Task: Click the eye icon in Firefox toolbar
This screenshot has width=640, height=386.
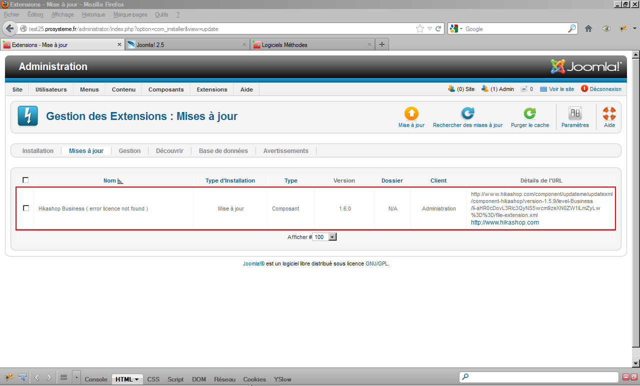Action: pos(606,29)
